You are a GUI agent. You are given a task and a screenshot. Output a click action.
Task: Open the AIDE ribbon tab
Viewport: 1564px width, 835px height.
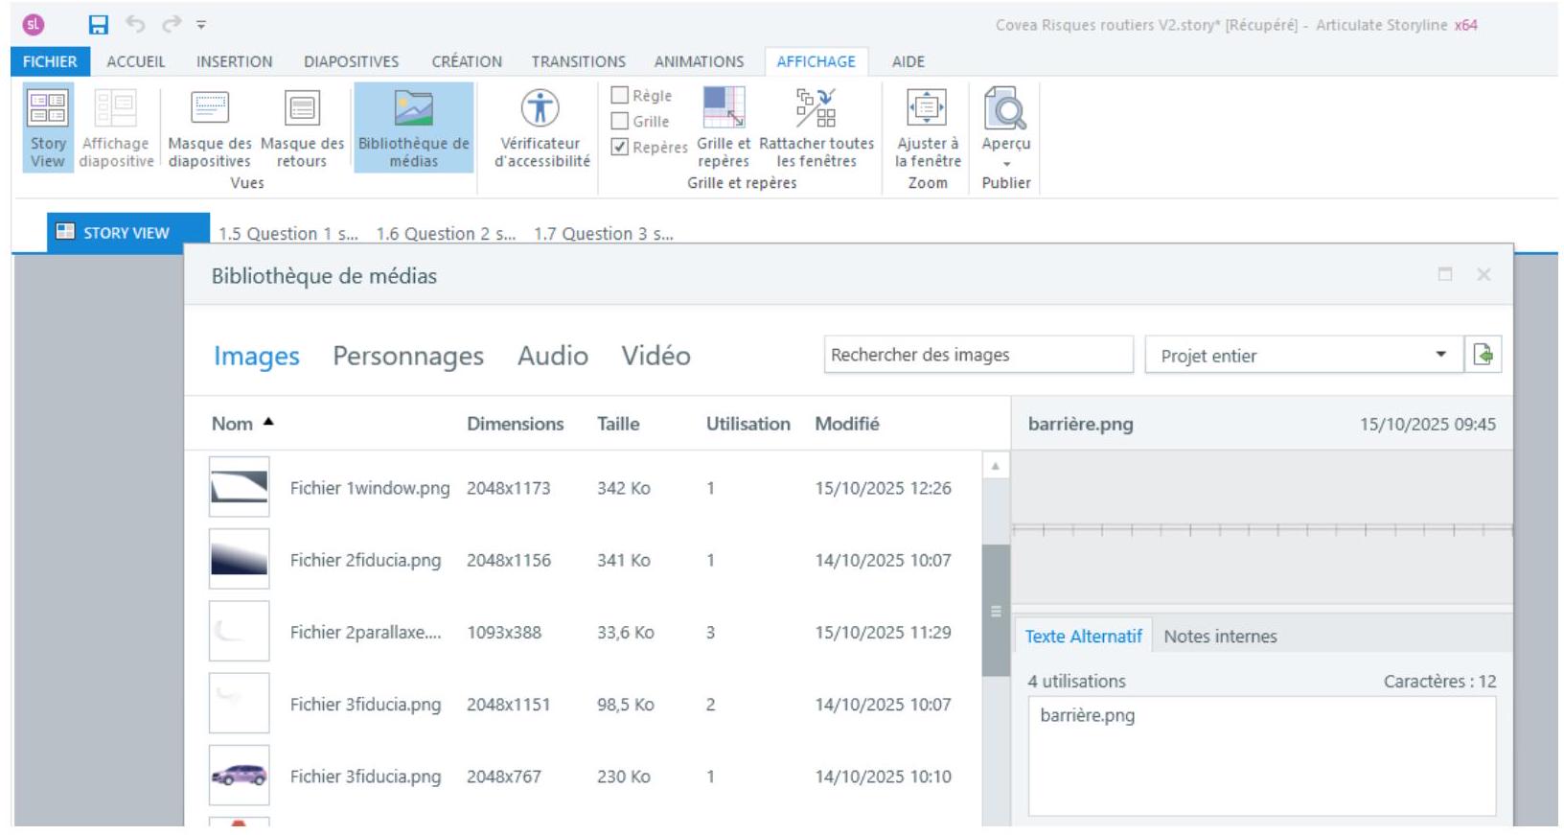click(908, 61)
